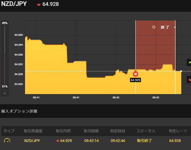Image resolution: width=191 pixels, height=150 pixels.
Task: Click the red down arrow beside 64.928 in the header
Action: coord(39,5)
